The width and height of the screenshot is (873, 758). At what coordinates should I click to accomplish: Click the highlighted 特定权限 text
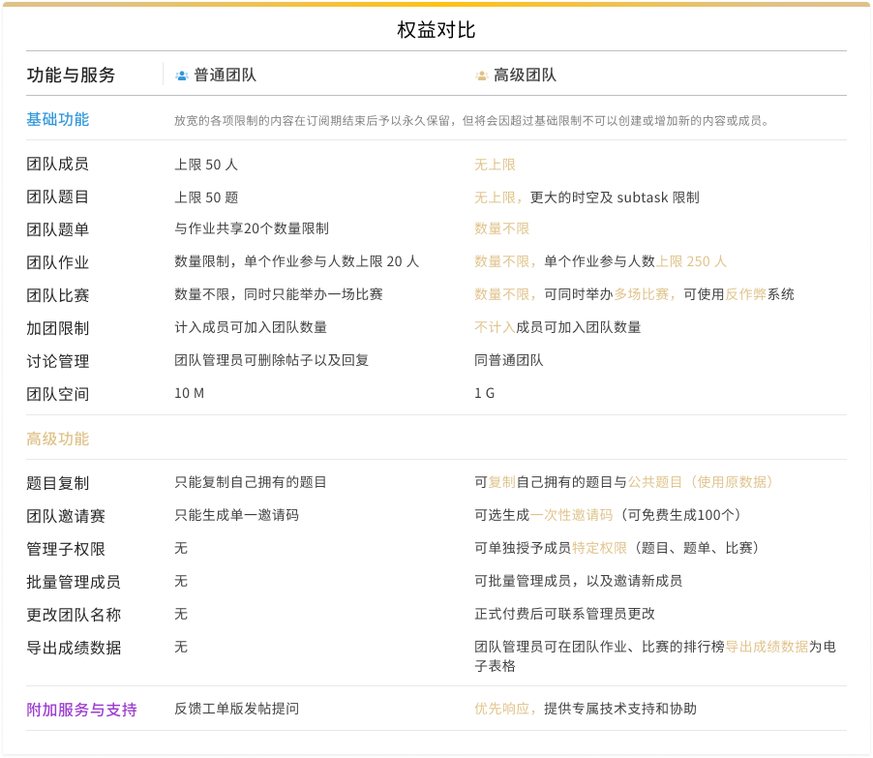[599, 548]
